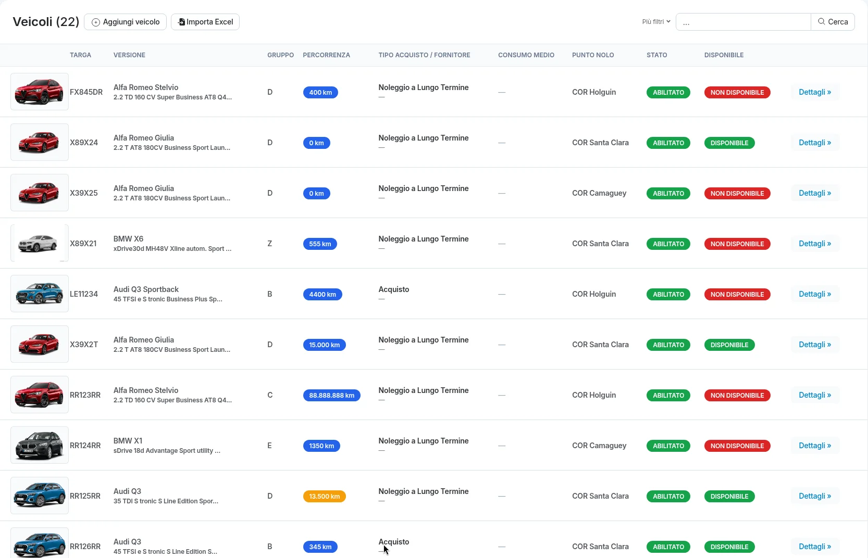The height and width of the screenshot is (558, 868).
Task: Click the 15.000 km badge
Action: pos(325,345)
